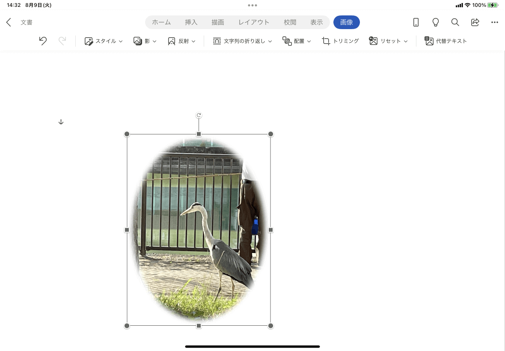Expand the 影 dropdown arrow
The height and width of the screenshot is (351, 505).
pos(154,42)
